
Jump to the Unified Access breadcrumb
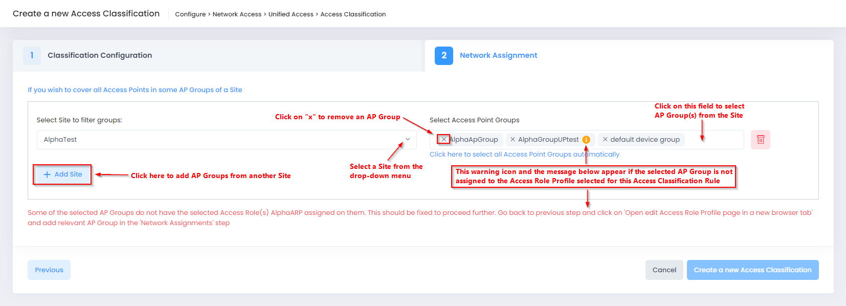(291, 14)
